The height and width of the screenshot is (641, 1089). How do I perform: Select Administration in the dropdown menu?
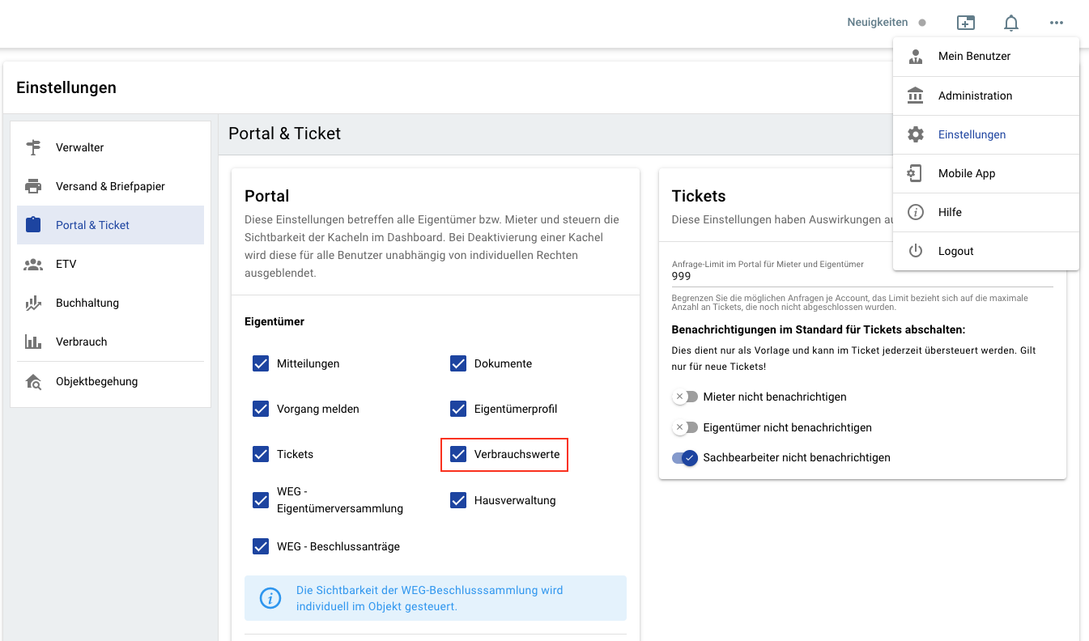(986, 96)
